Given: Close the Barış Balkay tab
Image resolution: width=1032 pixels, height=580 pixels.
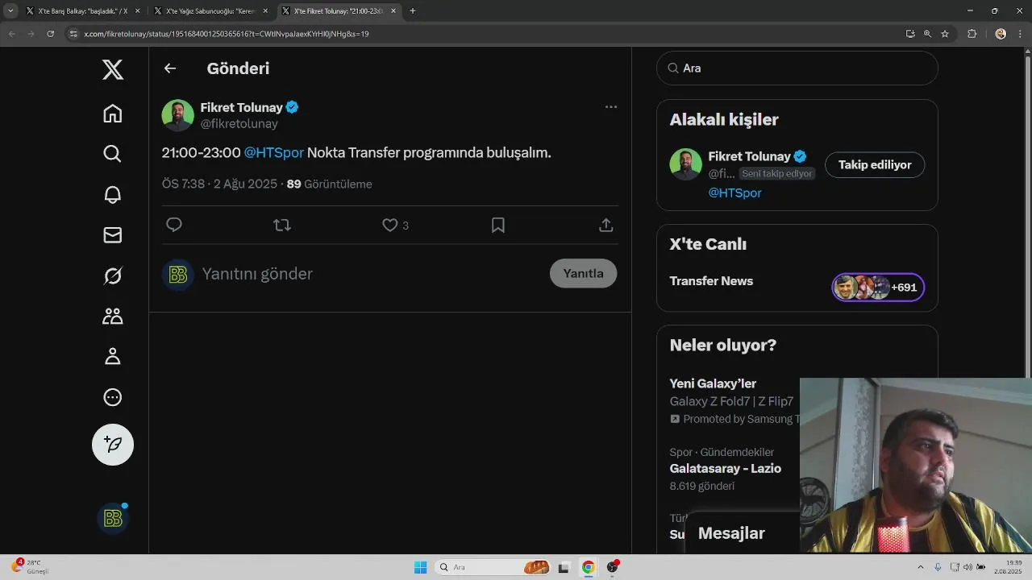Looking at the screenshot, I should [137, 11].
